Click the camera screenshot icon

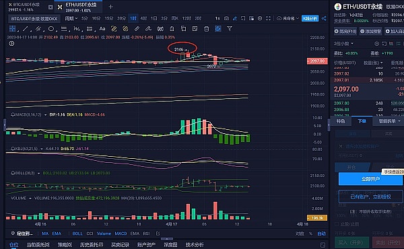click(x=226, y=18)
